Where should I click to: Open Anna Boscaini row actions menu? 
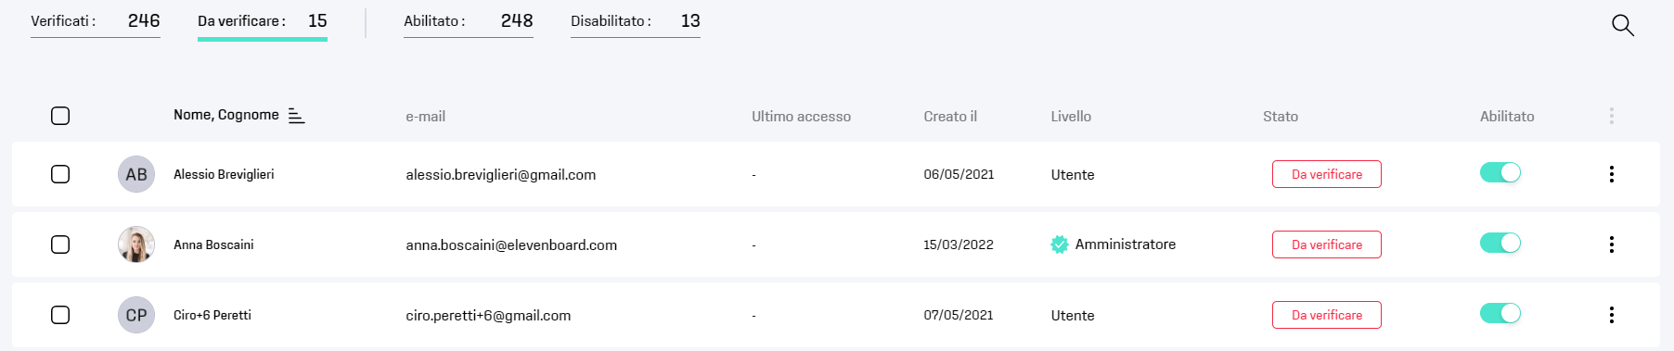(x=1612, y=244)
